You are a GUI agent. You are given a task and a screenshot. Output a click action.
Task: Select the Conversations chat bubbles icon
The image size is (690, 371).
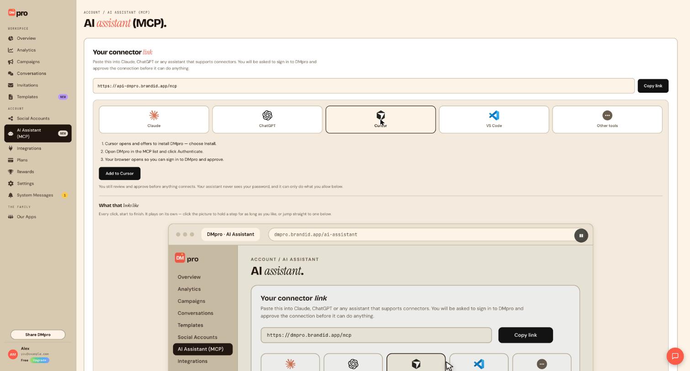(11, 74)
